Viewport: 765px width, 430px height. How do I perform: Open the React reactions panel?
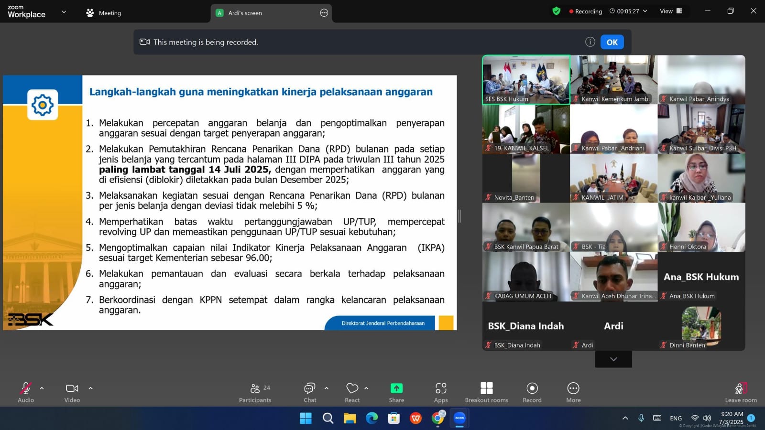pyautogui.click(x=352, y=392)
